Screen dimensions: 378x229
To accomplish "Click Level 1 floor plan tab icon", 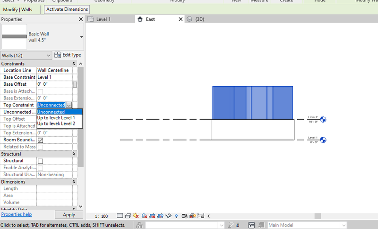I will (x=91, y=19).
